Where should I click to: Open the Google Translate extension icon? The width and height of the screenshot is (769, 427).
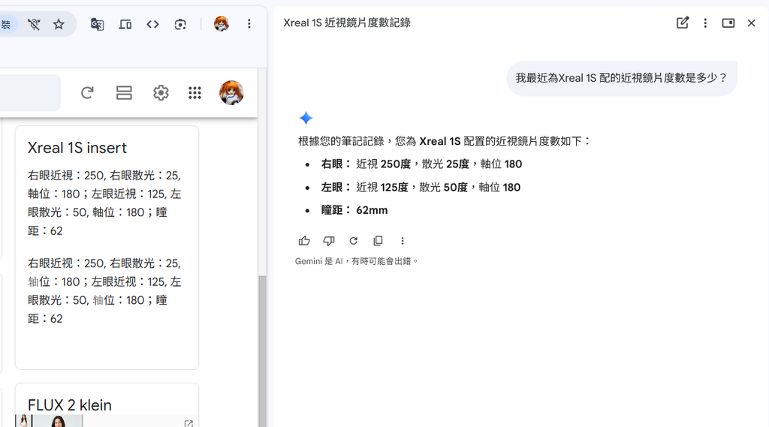[97, 24]
